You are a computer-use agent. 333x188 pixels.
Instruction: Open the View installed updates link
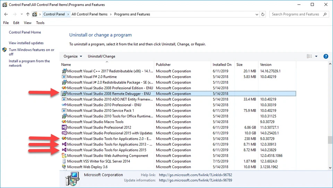26,43
